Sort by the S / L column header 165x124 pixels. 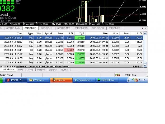[69, 34]
